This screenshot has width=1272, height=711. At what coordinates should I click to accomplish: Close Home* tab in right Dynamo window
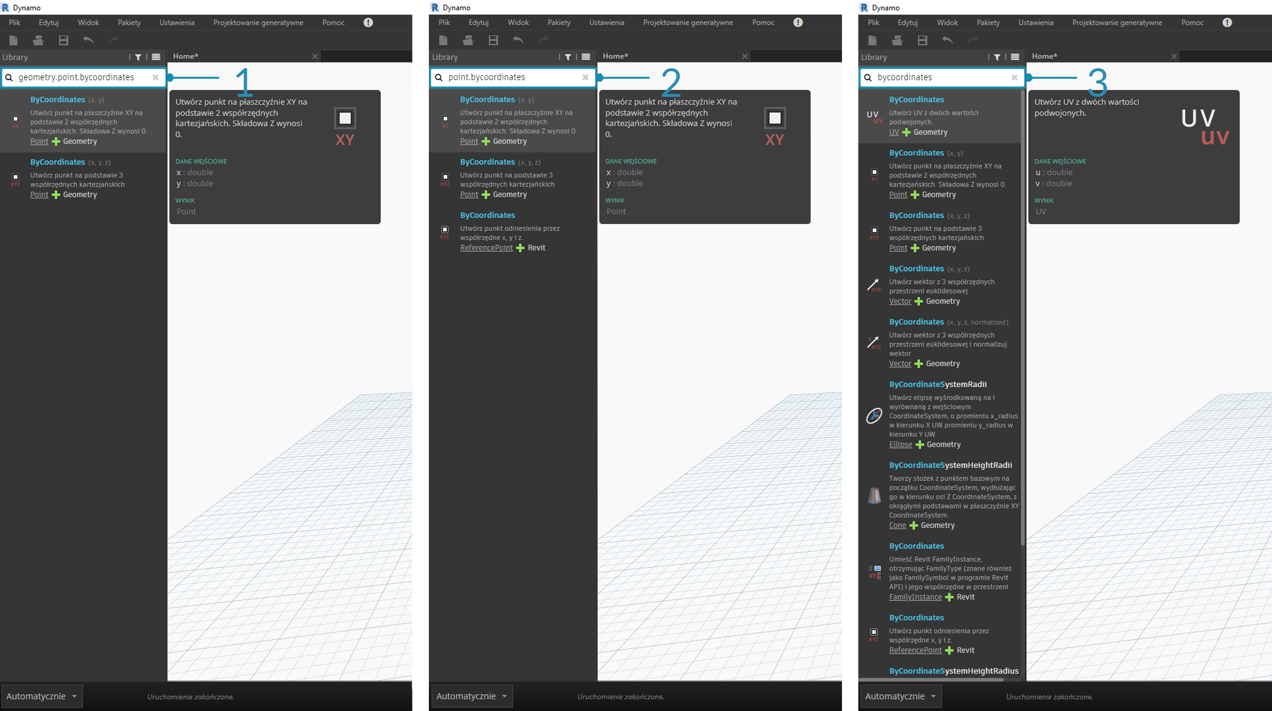(x=1174, y=56)
